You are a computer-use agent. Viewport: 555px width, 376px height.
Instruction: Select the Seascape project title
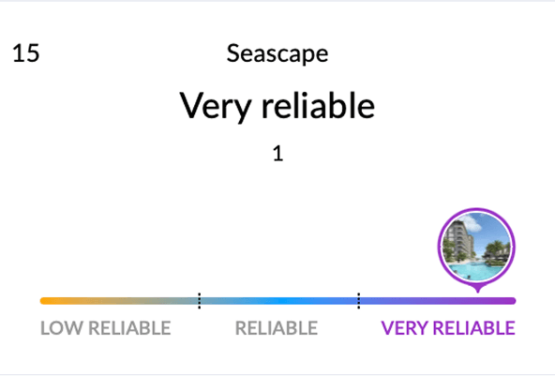tap(277, 53)
